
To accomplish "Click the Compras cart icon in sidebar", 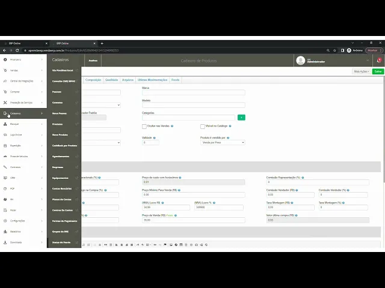I will 5,92.
